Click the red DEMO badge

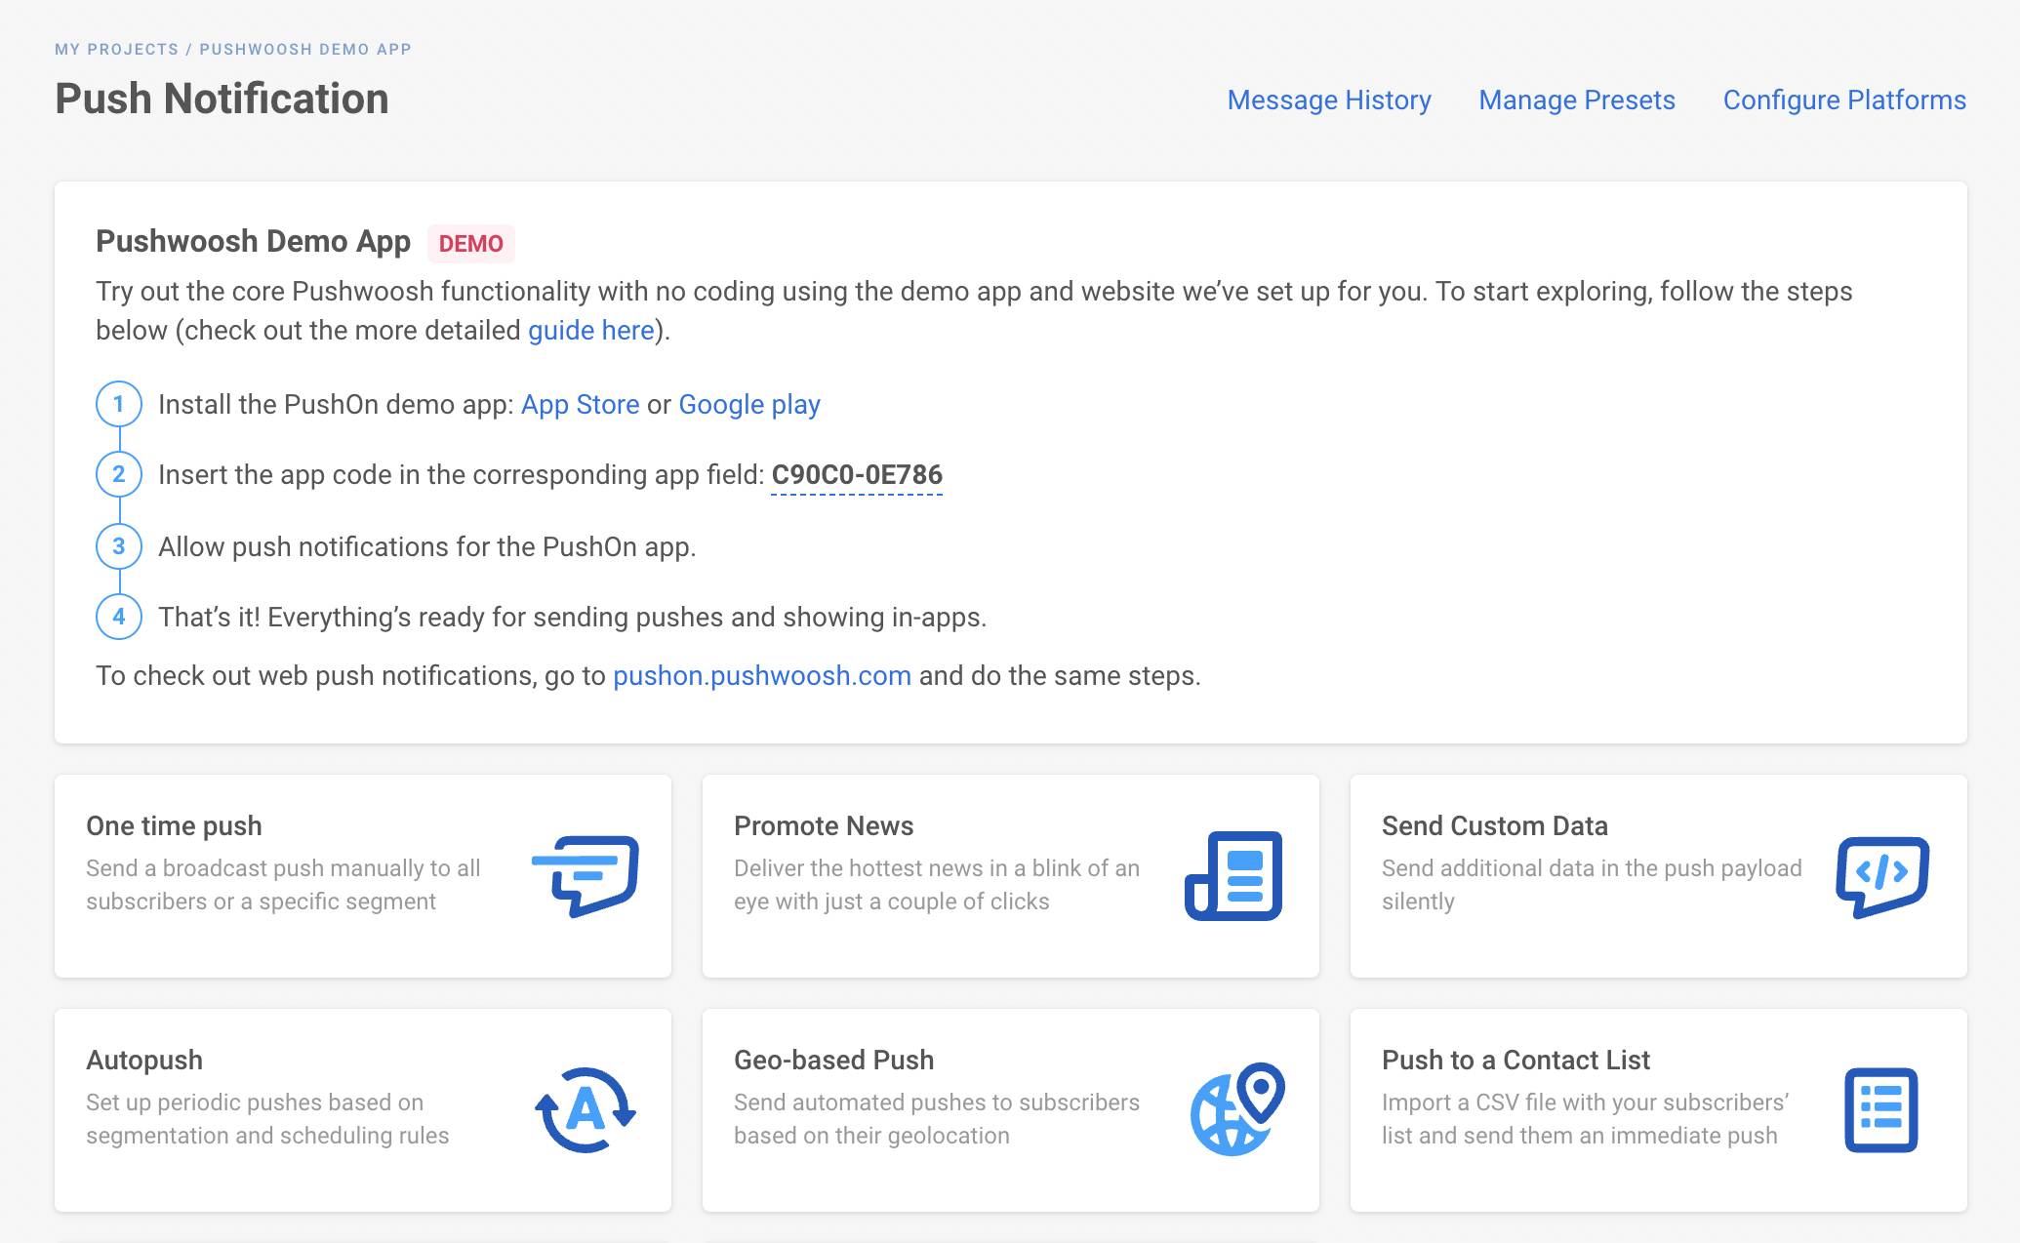point(471,243)
